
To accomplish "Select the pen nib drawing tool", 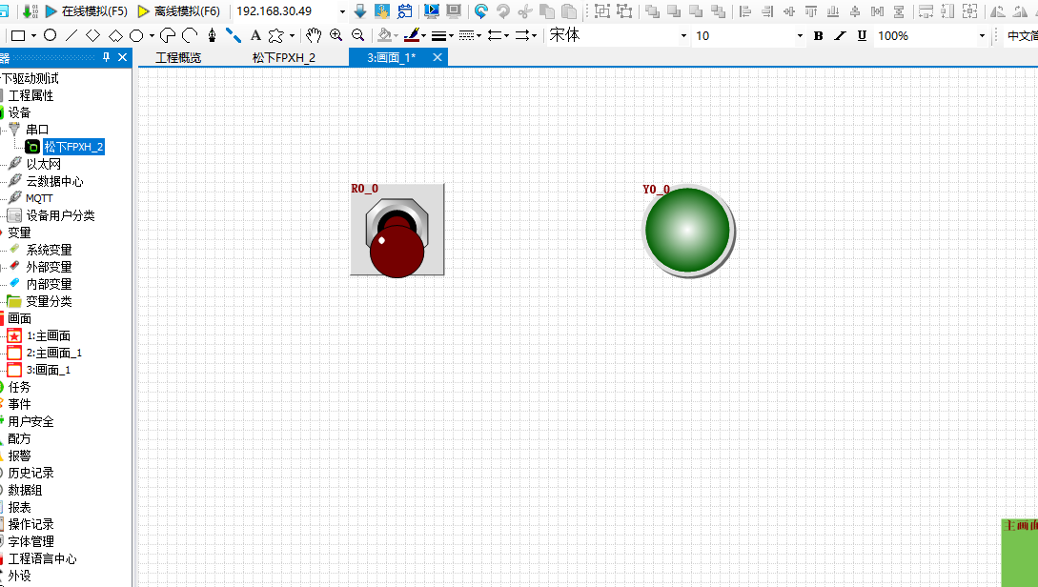I will tap(212, 36).
